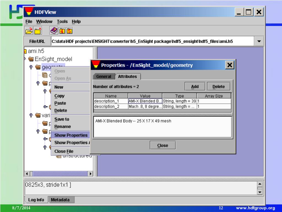Viewport: 282px width, 212px height.
Task: Click the File/URL button
Action: [x=37, y=41]
